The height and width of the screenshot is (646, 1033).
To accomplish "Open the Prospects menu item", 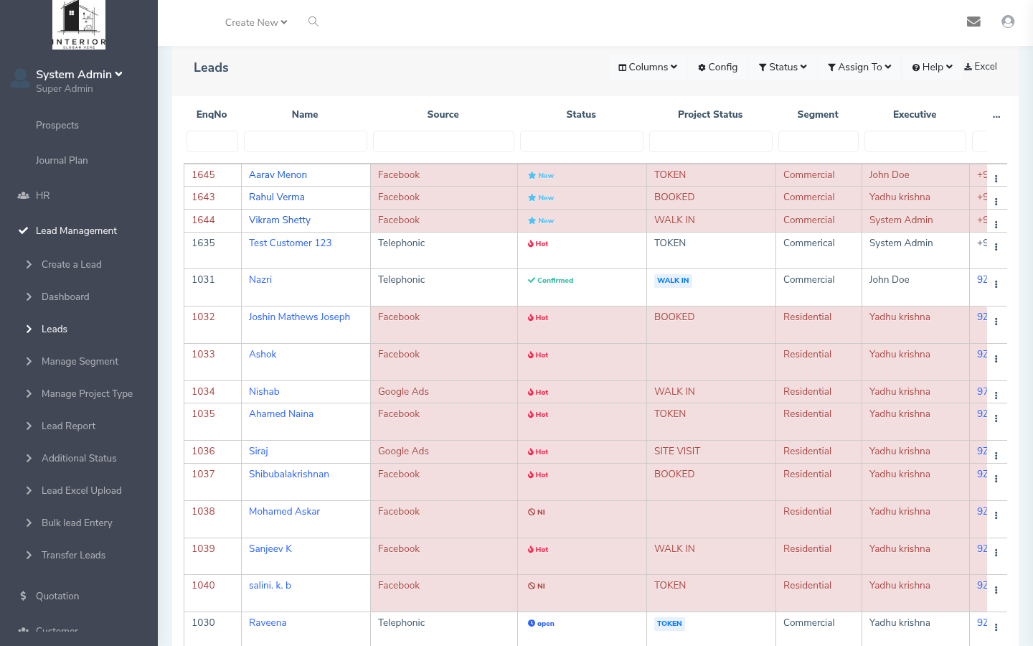I will (57, 125).
